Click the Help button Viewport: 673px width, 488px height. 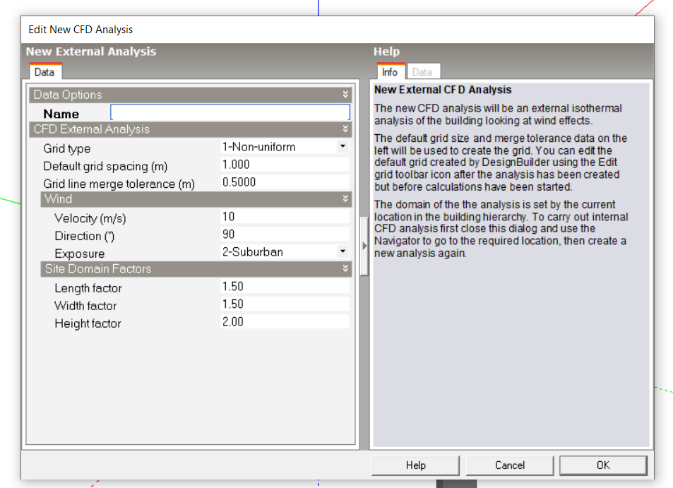pos(415,465)
